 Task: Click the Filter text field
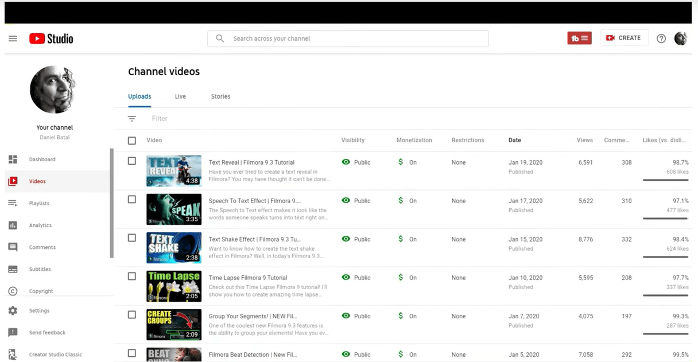click(x=160, y=119)
